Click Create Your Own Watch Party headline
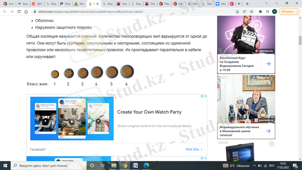This screenshot has height=170, width=302. (149, 112)
